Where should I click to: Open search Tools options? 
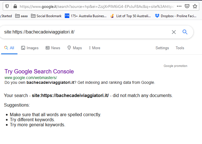[x=180, y=48]
